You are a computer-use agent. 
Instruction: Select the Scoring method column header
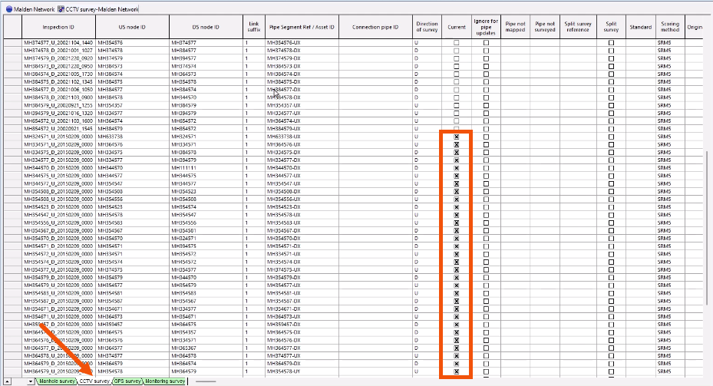pos(669,27)
